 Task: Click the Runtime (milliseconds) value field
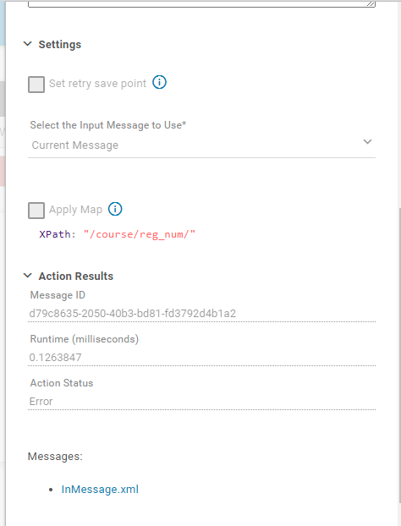point(201,357)
